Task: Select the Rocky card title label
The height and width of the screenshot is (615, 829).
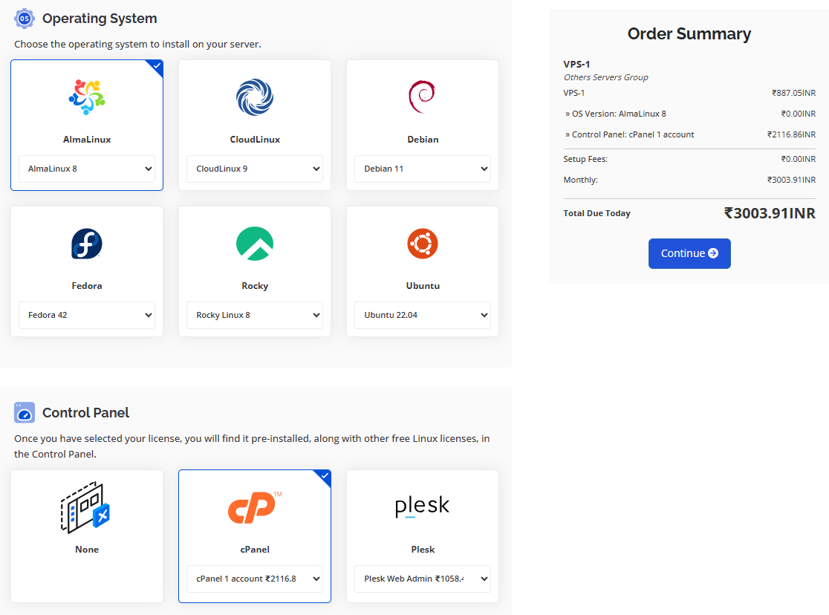Action: pyautogui.click(x=255, y=286)
